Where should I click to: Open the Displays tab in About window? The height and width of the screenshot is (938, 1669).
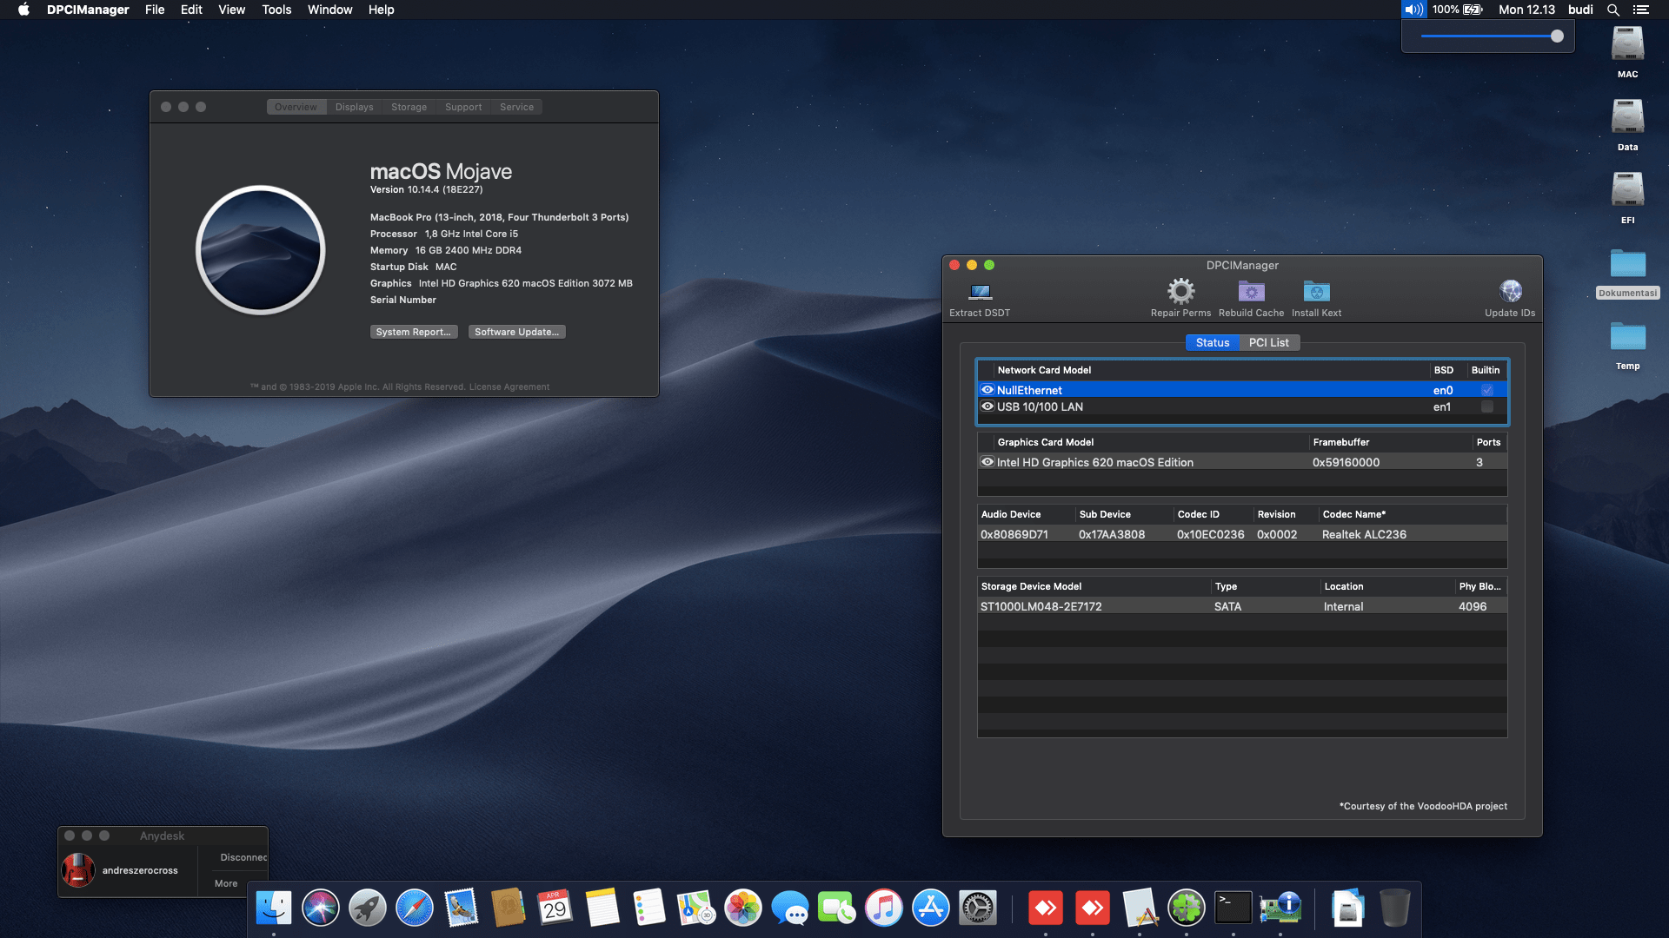(353, 106)
